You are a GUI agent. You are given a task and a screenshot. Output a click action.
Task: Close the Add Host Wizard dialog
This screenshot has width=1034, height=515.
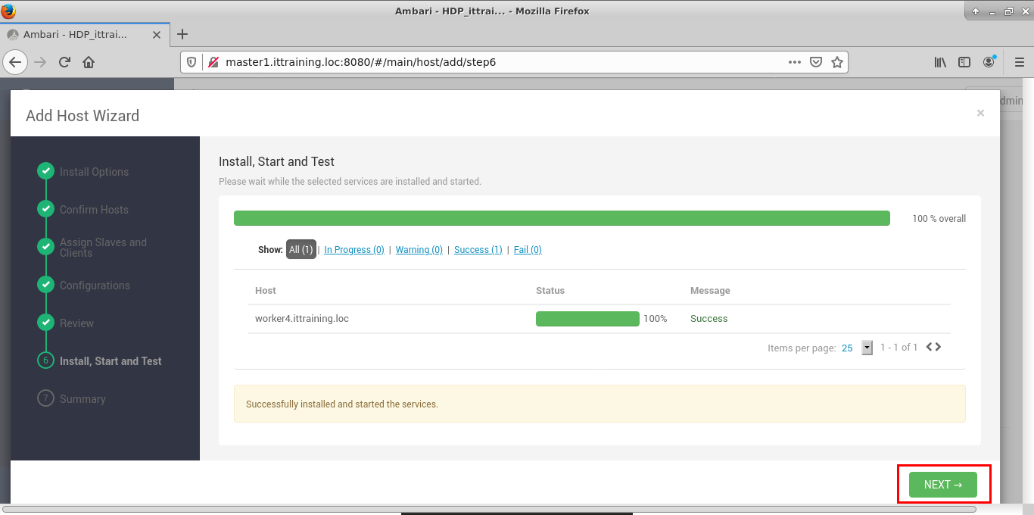(x=980, y=113)
